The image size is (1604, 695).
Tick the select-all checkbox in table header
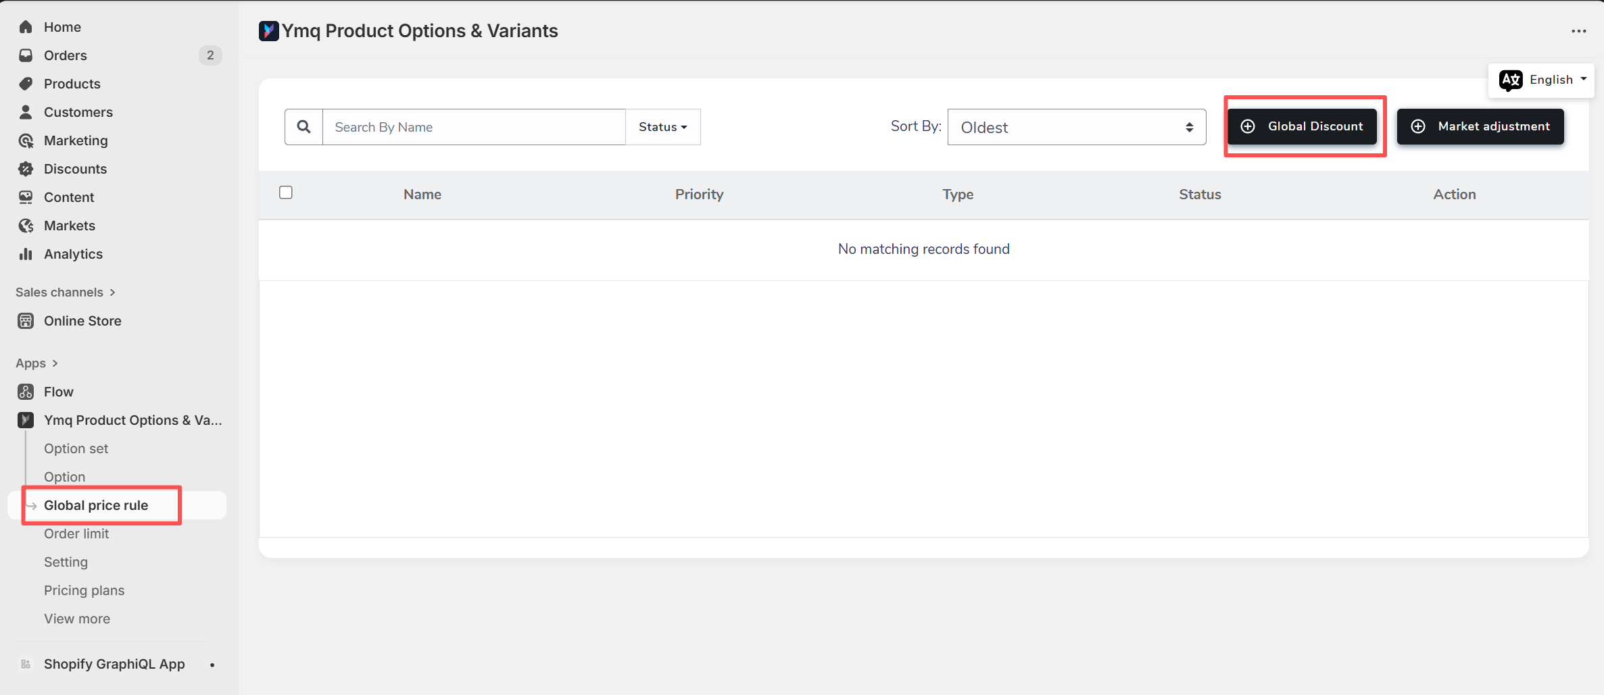286,193
